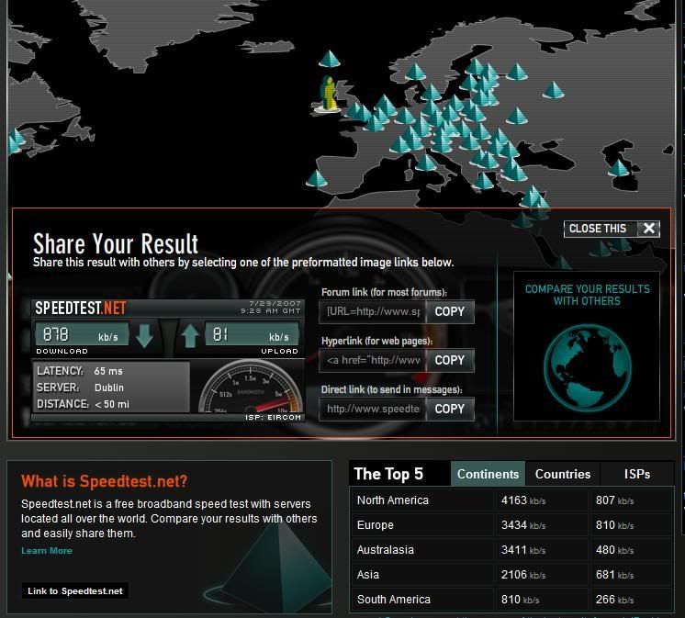
Task: Copy the hyperlink for web pages
Action: tap(449, 360)
